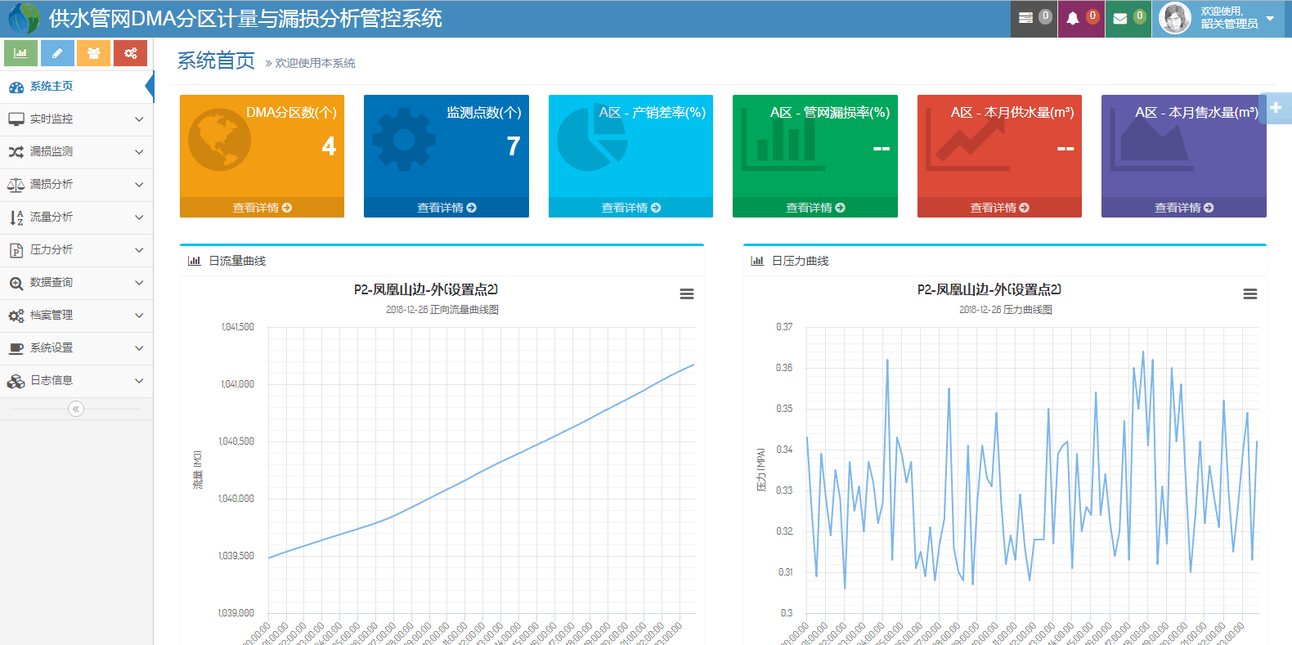Click the DMA分区数 value 4
The height and width of the screenshot is (645, 1292).
(x=329, y=146)
